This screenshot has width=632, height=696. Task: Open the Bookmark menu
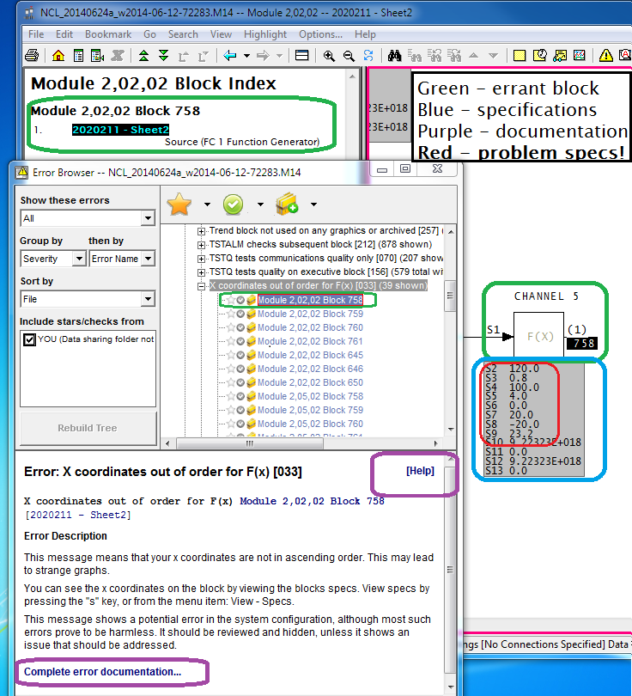[108, 34]
